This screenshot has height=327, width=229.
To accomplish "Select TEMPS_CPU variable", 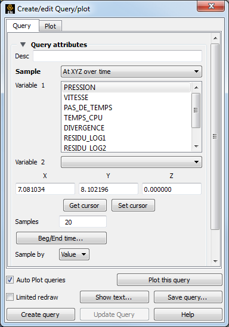I will click(x=126, y=117).
